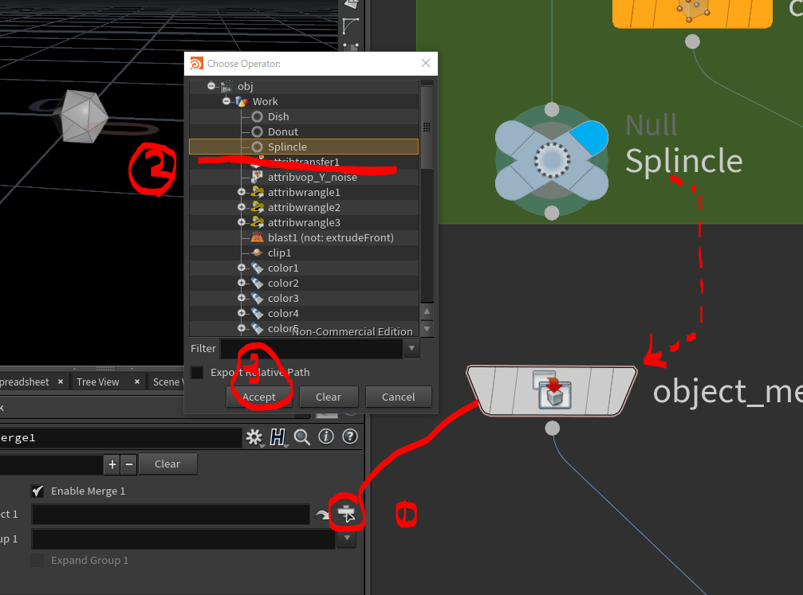Open the Filter dropdown arrow

point(411,348)
